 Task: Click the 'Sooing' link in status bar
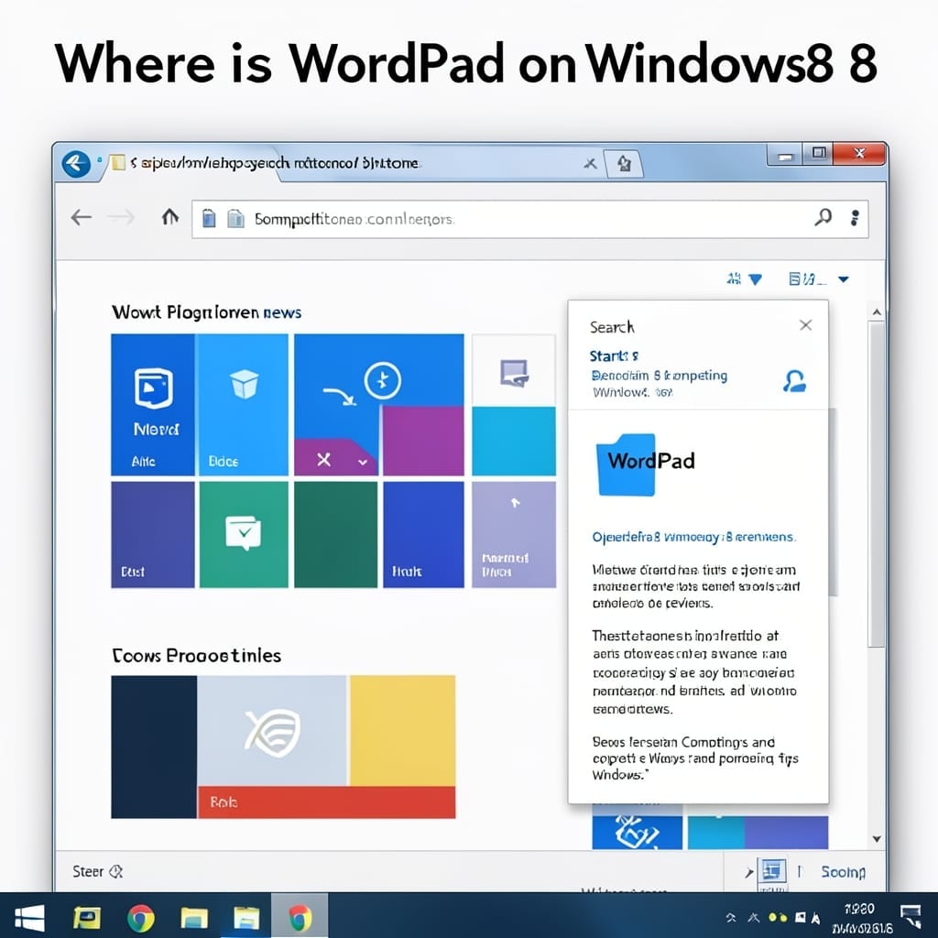point(843,872)
